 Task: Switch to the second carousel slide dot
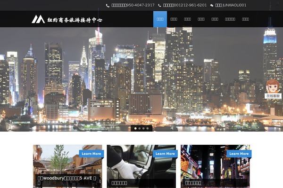[140, 128]
